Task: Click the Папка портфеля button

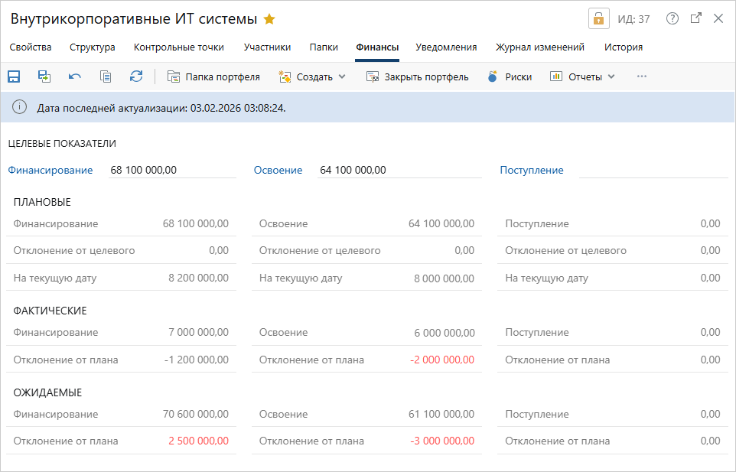Action: pyautogui.click(x=213, y=76)
